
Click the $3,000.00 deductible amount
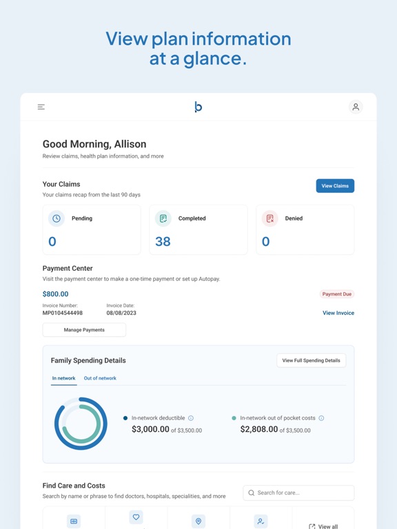click(150, 429)
